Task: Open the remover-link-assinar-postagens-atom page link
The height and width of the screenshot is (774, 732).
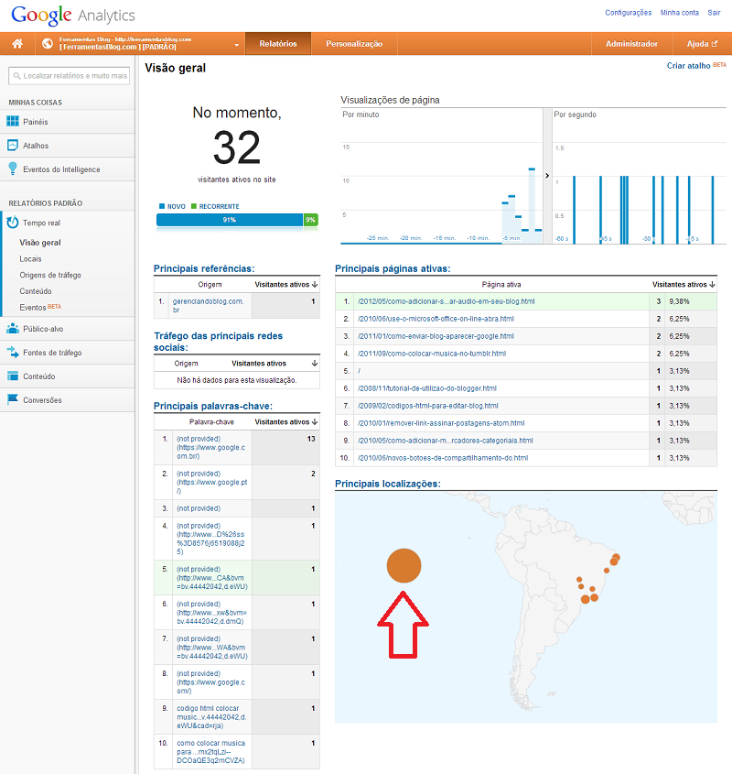Action: (x=441, y=423)
